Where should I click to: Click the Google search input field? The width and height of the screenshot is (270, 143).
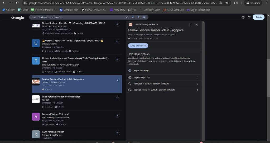coord(76,17)
